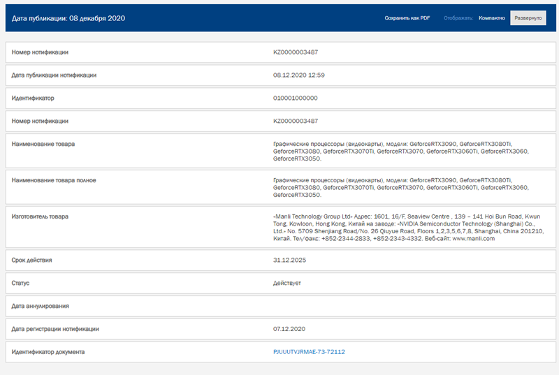Click the registration date 07.12.2020

point(289,329)
